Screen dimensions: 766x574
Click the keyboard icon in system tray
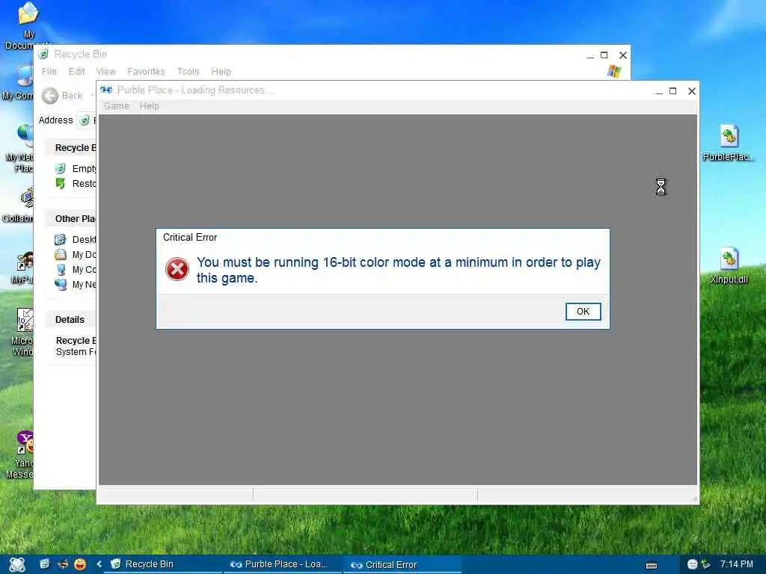tap(652, 565)
